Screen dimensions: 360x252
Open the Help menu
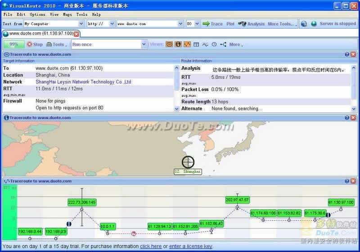click(96, 14)
